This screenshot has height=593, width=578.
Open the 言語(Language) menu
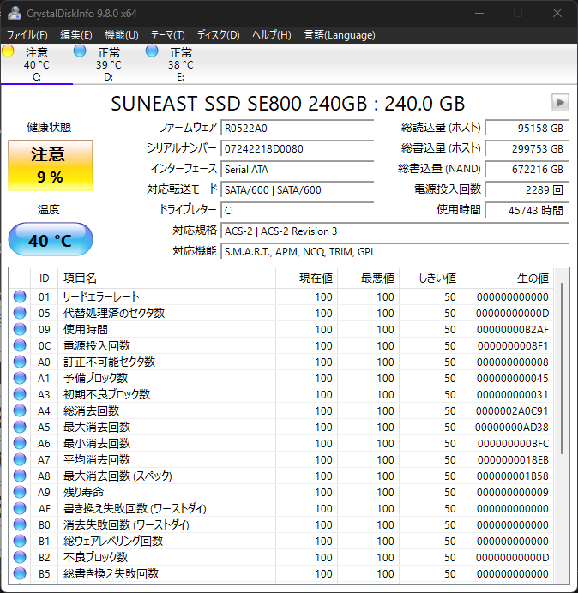click(340, 35)
